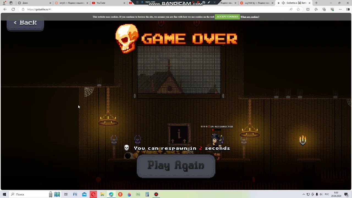The height and width of the screenshot is (198, 352).
Task: Open browser Collections
Action: pos(324,9)
